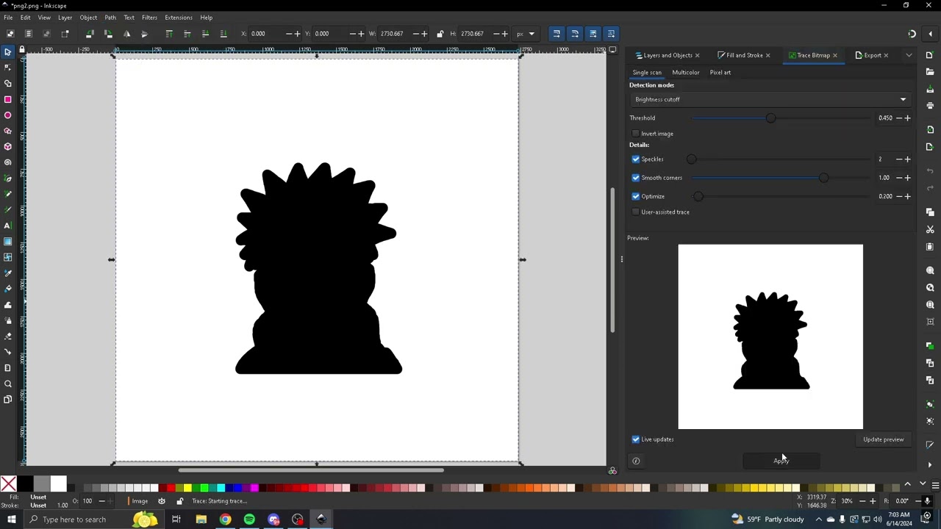Image resolution: width=941 pixels, height=529 pixels.
Task: Enable the Invert image checkbox
Action: pos(636,134)
